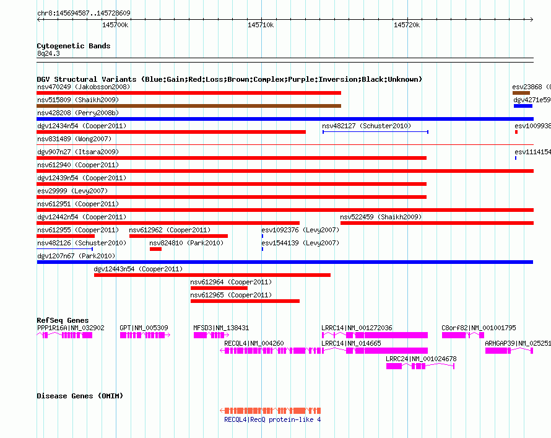Open dgv1207n67 (Park2010) variant label
551x438 pixels.
pos(76,256)
